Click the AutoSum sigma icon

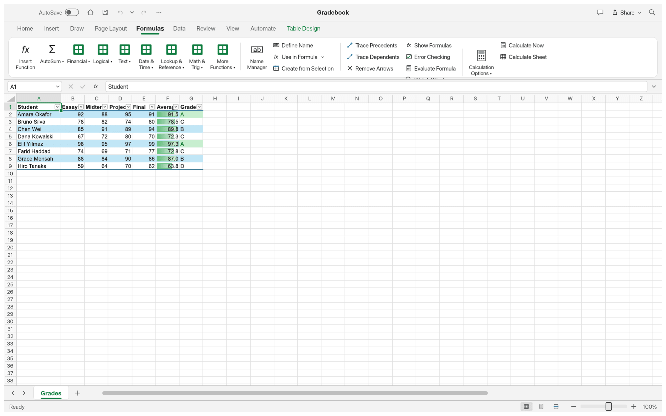point(52,50)
